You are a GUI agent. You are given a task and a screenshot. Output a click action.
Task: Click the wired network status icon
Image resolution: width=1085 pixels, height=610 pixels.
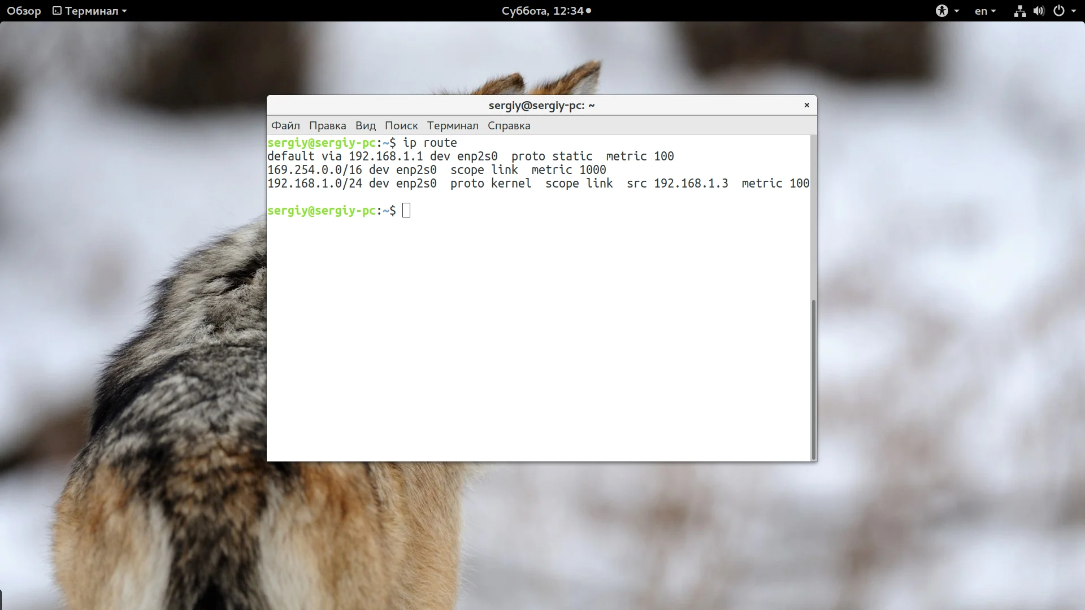click(1019, 11)
